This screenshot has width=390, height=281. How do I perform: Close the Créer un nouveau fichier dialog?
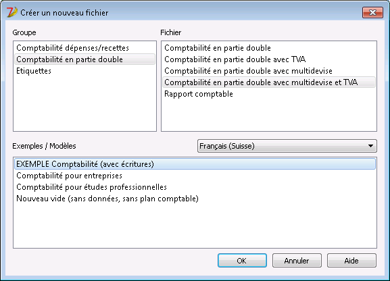(x=372, y=12)
